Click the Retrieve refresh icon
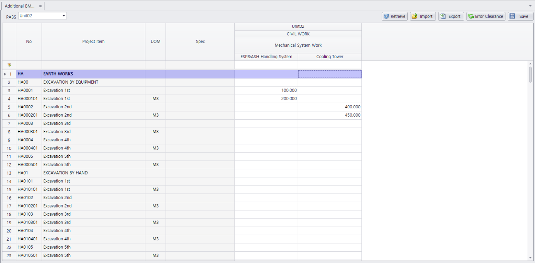535x263 pixels. click(386, 16)
